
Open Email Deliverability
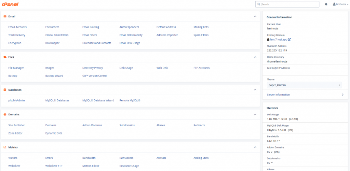click(x=131, y=35)
